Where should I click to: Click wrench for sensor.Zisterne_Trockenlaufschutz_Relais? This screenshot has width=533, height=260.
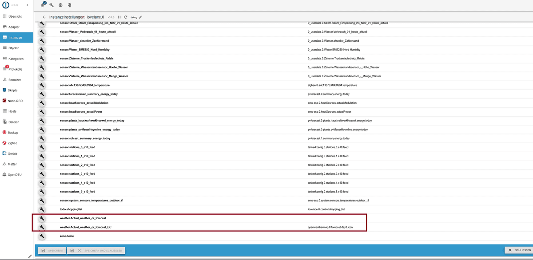41,59
